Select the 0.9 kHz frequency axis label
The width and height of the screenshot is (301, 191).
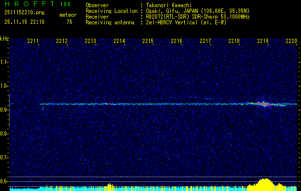click(3, 110)
